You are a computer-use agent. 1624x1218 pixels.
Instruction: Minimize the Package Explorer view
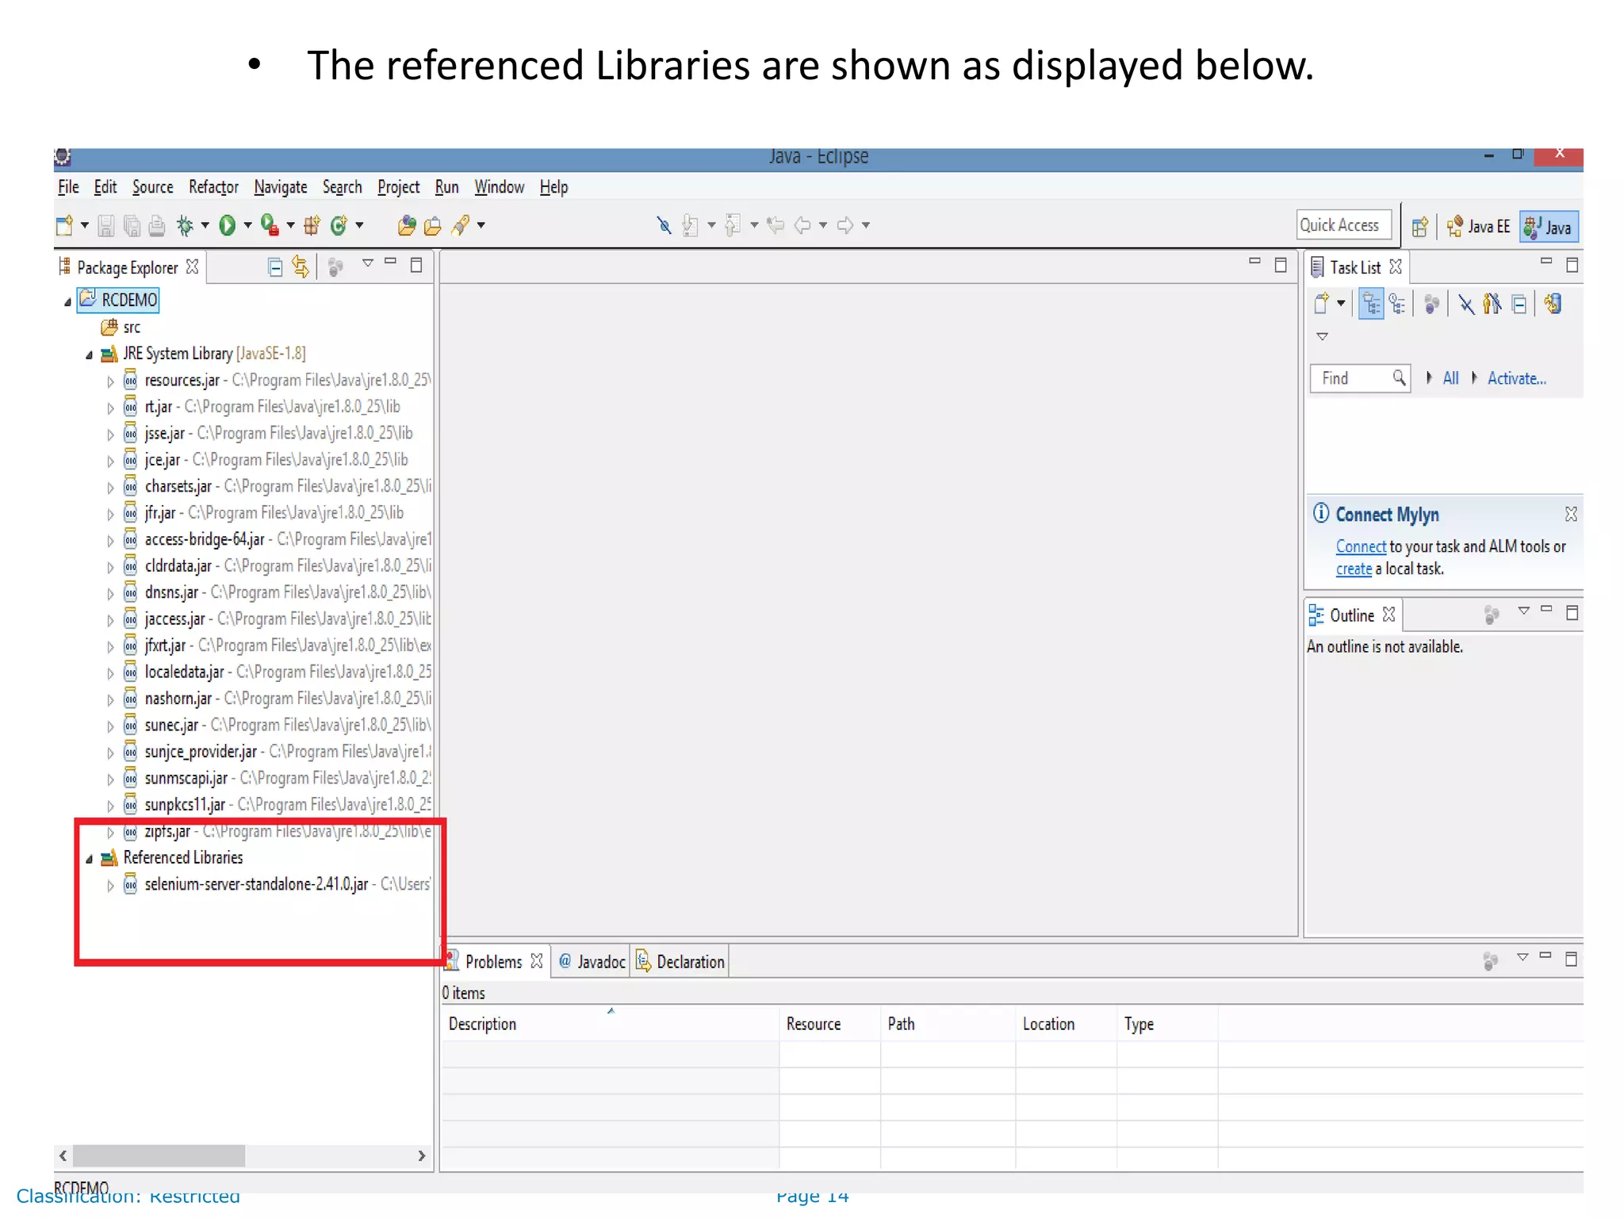(390, 262)
